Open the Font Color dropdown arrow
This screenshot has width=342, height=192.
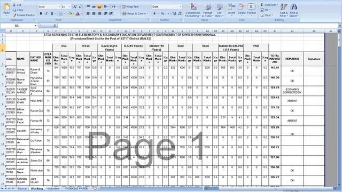[81, 14]
